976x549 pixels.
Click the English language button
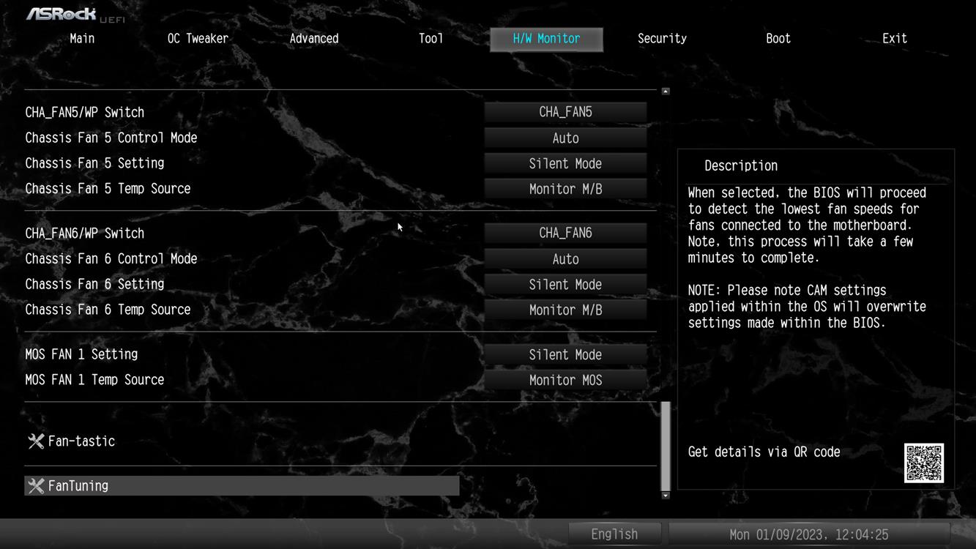pyautogui.click(x=614, y=534)
